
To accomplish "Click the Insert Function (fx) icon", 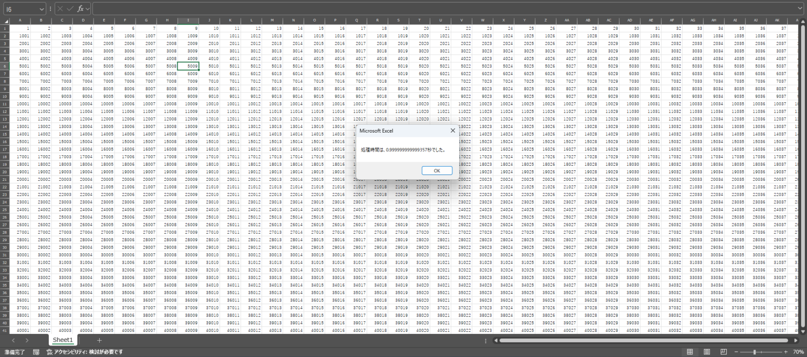I will point(80,9).
